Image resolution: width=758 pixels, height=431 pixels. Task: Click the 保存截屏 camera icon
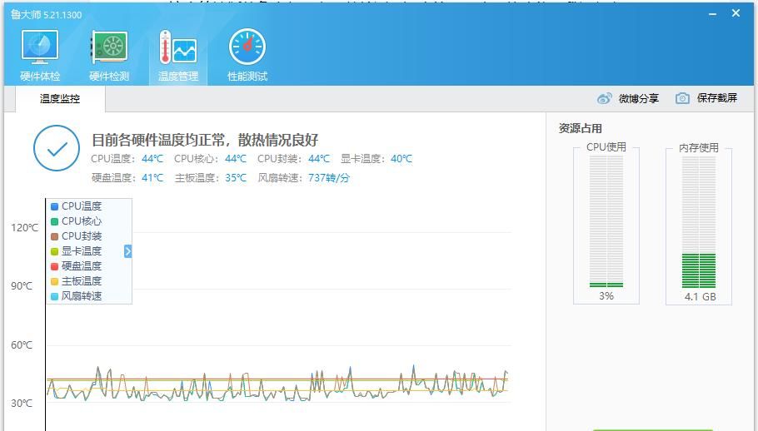[682, 98]
